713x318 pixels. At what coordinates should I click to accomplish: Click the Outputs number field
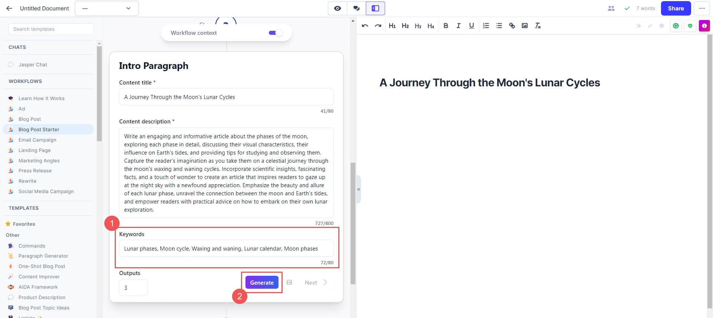[133, 288]
